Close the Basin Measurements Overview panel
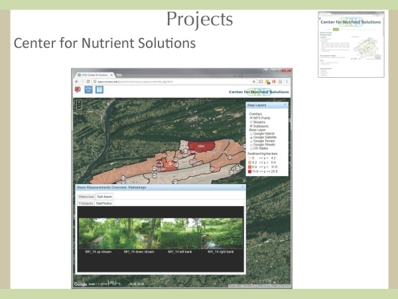The width and height of the screenshot is (398, 299). [x=243, y=187]
